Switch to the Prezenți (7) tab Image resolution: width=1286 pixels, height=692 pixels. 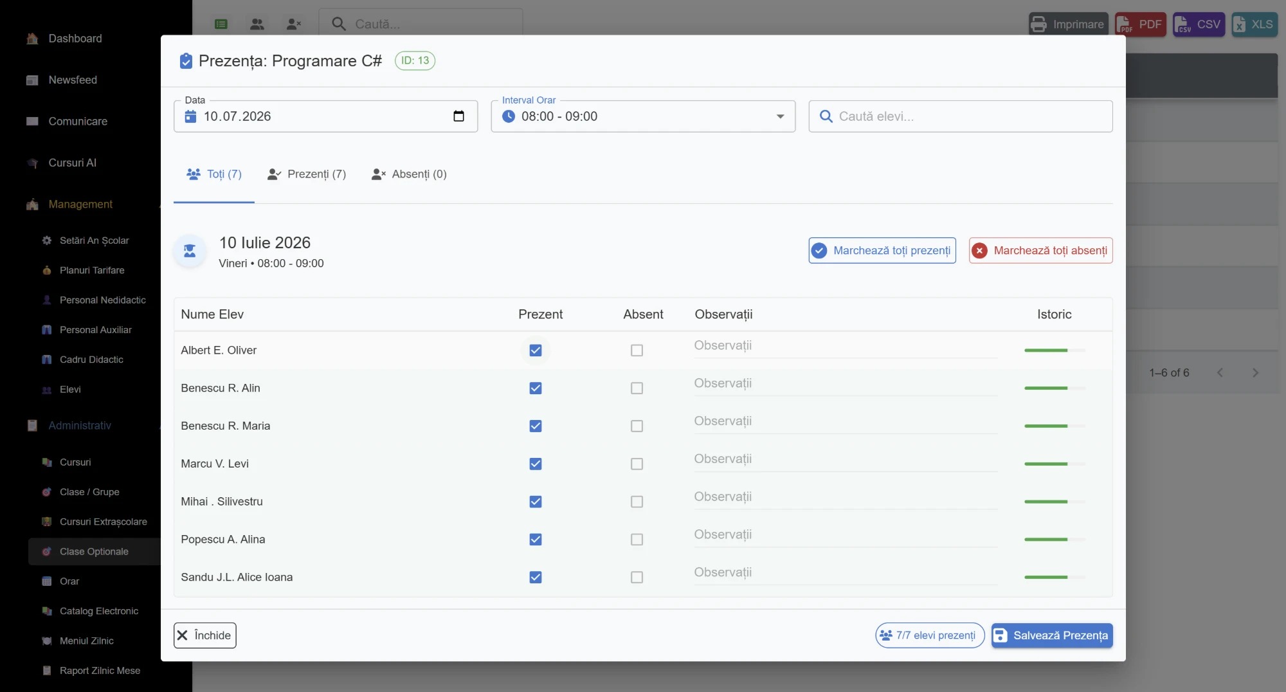[x=307, y=174]
